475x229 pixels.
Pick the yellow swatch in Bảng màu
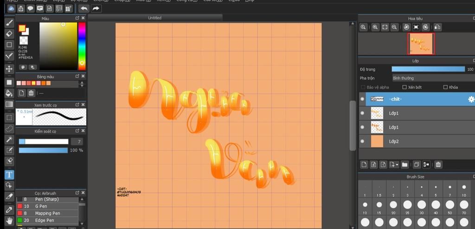click(33, 83)
